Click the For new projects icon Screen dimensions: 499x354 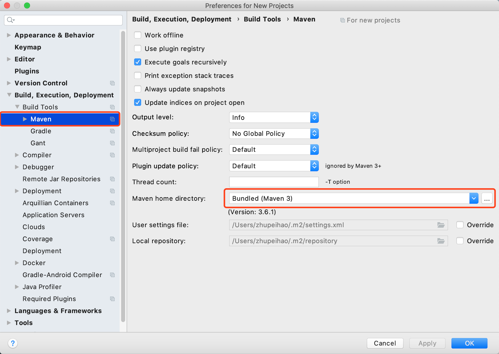(342, 20)
